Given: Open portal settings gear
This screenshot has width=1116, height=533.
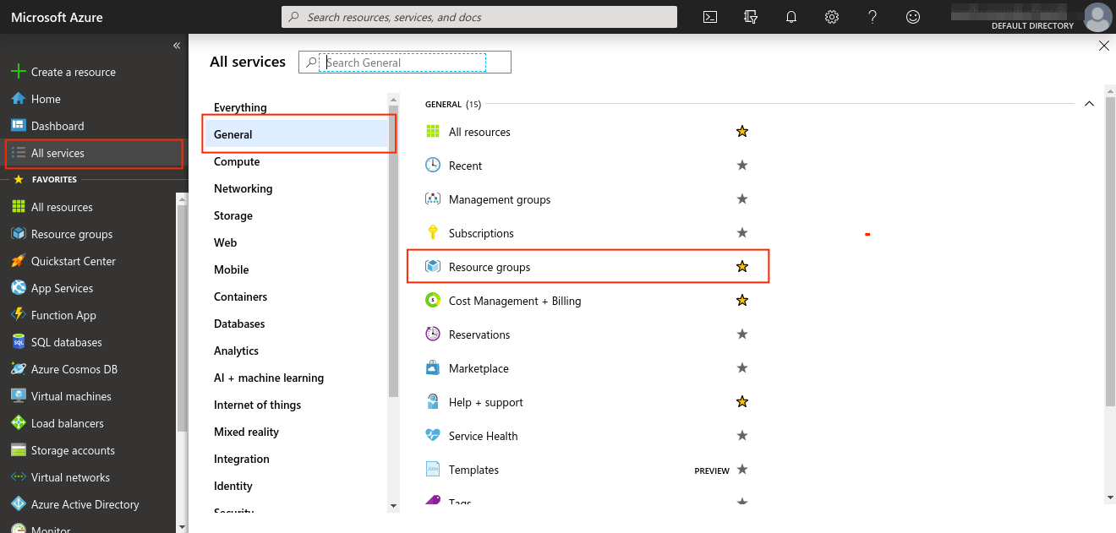Looking at the screenshot, I should coord(832,17).
